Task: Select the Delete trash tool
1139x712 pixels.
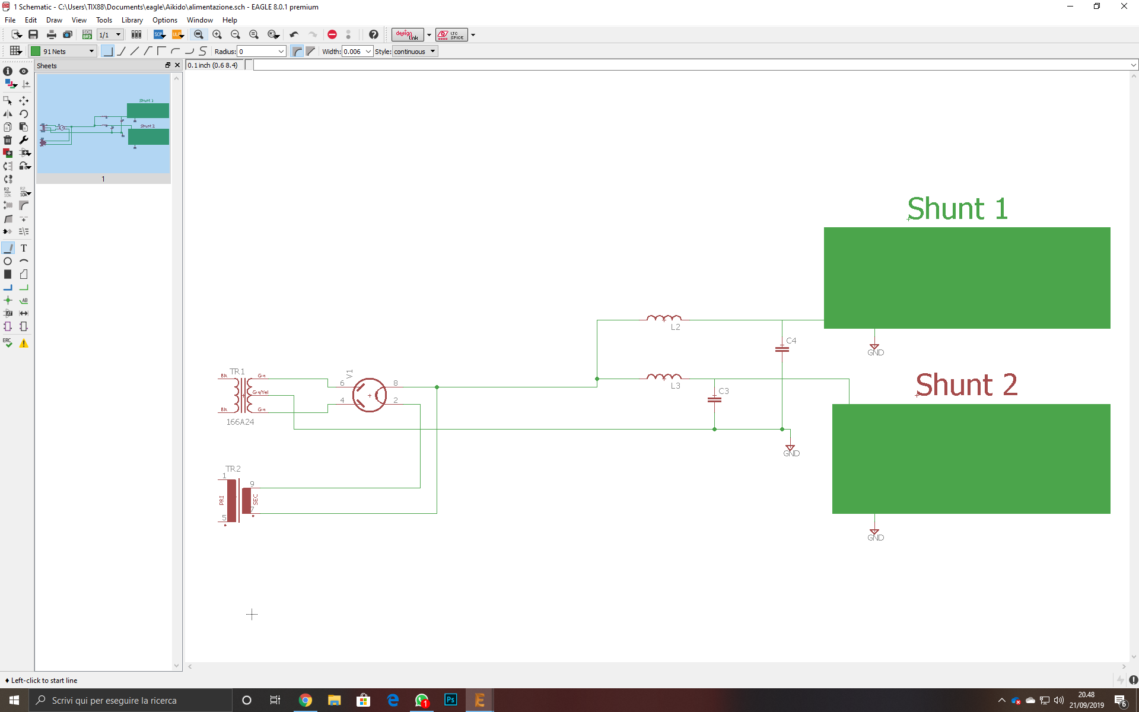Action: click(x=8, y=140)
